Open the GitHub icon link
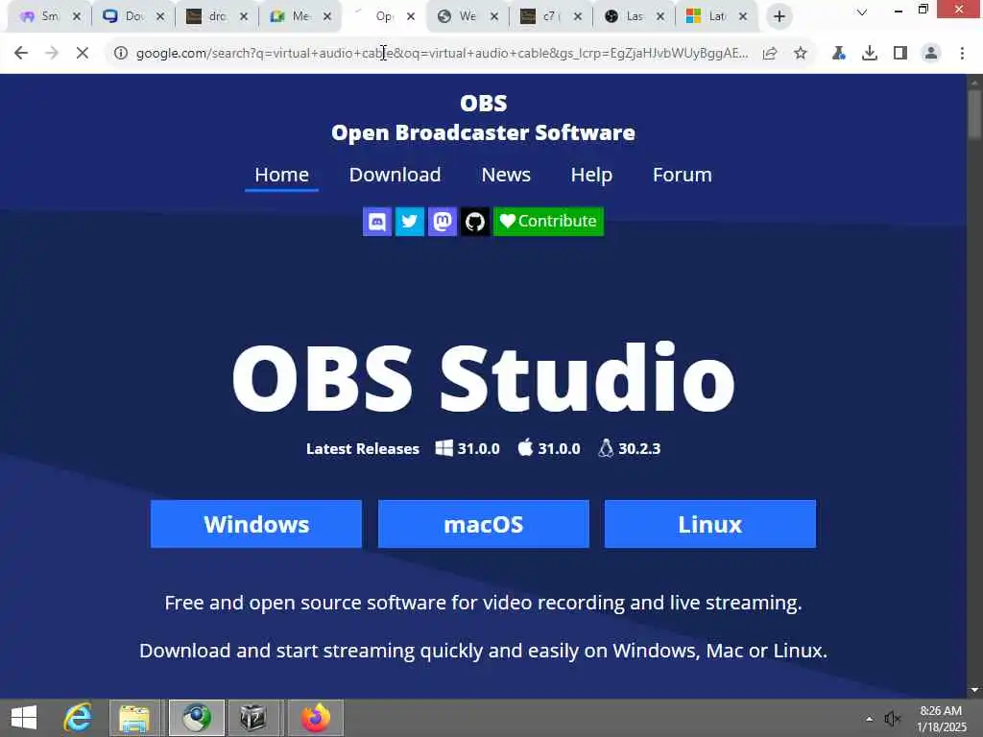The height and width of the screenshot is (737, 983). [x=475, y=222]
